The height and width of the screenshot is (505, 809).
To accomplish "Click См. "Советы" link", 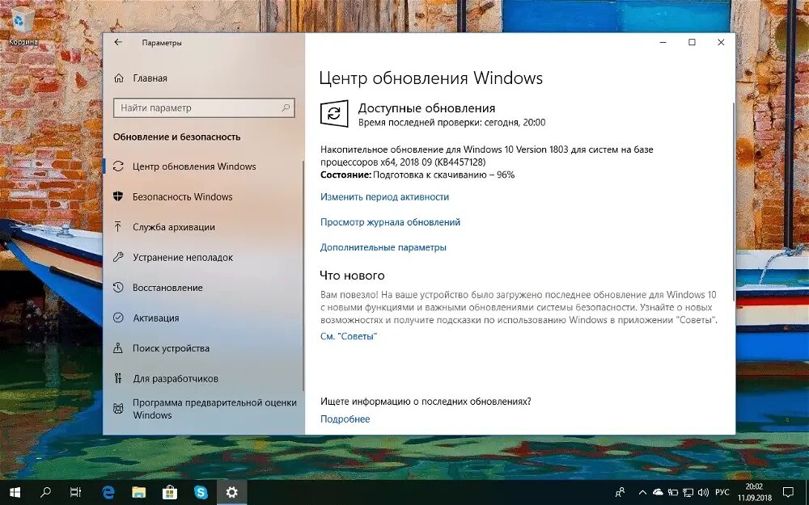I will point(348,336).
